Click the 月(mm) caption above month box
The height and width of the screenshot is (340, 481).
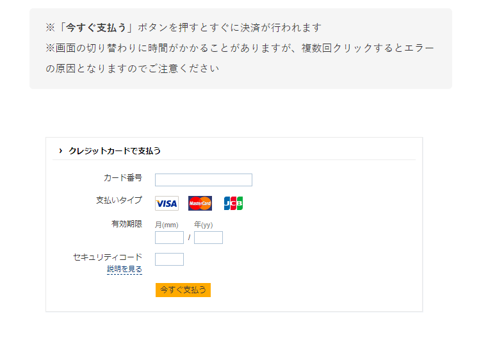pos(167,225)
